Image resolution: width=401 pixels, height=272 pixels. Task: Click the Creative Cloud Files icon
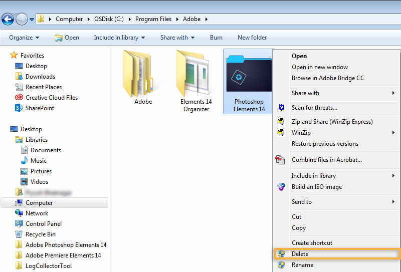[19, 97]
